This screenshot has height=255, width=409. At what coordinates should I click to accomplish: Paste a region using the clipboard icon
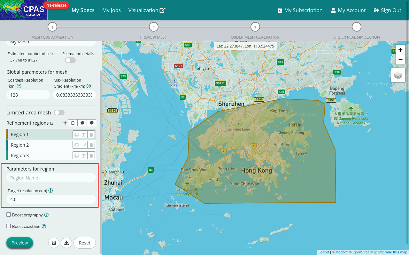click(x=73, y=123)
